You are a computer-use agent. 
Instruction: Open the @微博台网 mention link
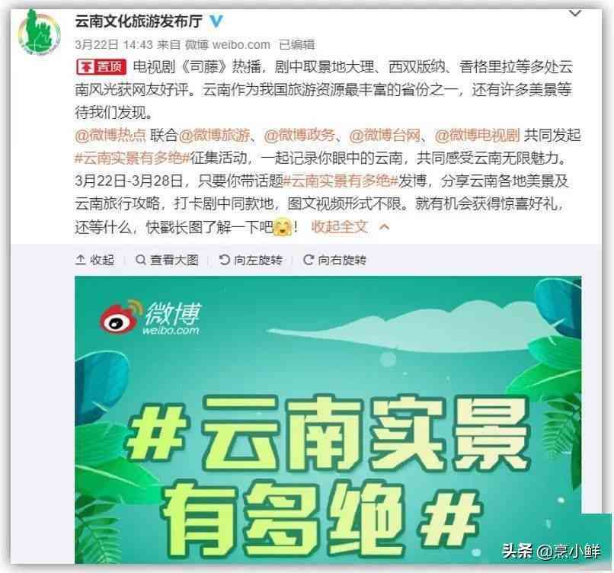(x=385, y=136)
